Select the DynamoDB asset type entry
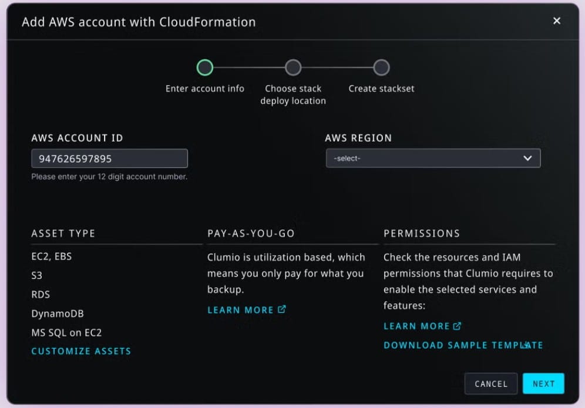The image size is (585, 408). (58, 313)
